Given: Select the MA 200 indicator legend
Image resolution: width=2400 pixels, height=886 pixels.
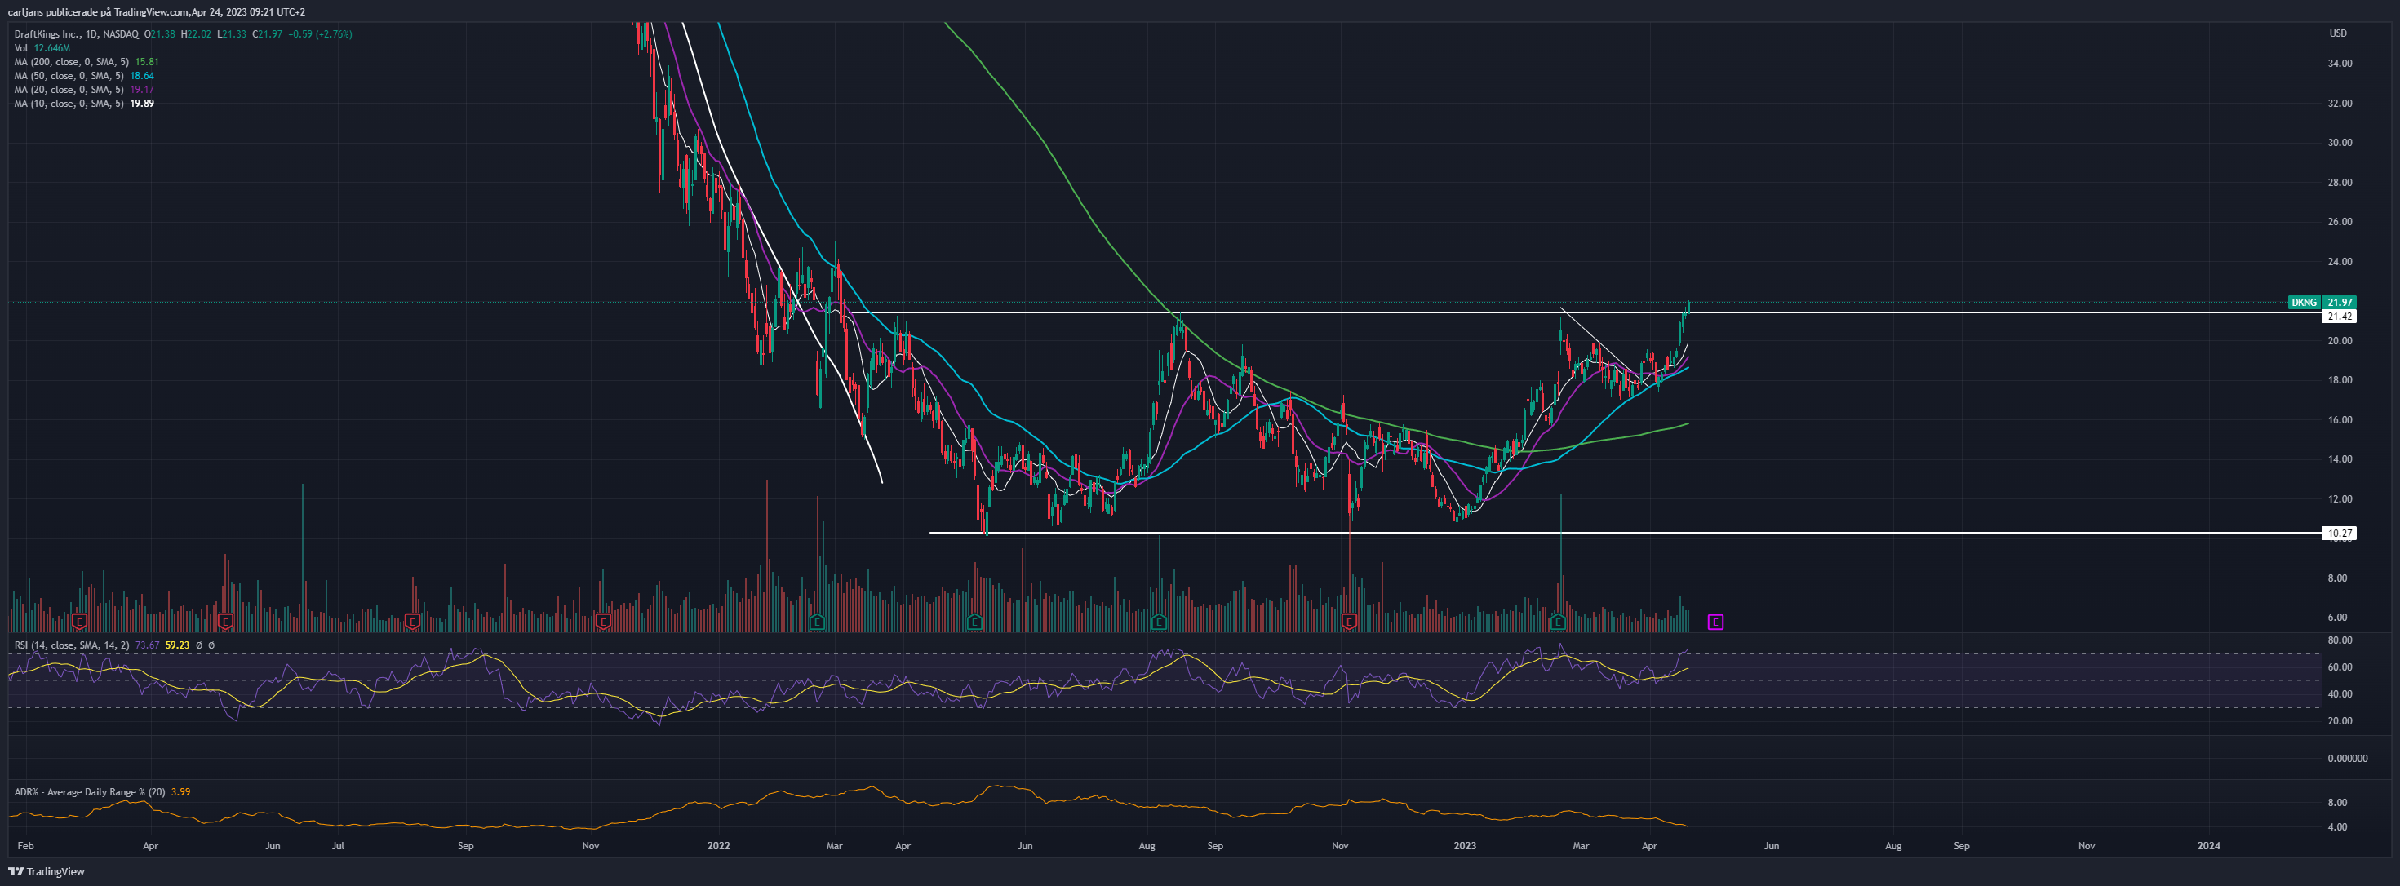Looking at the screenshot, I should tap(87, 61).
